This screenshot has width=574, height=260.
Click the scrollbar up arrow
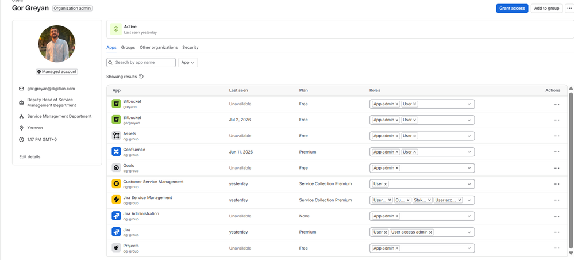(571, 89)
